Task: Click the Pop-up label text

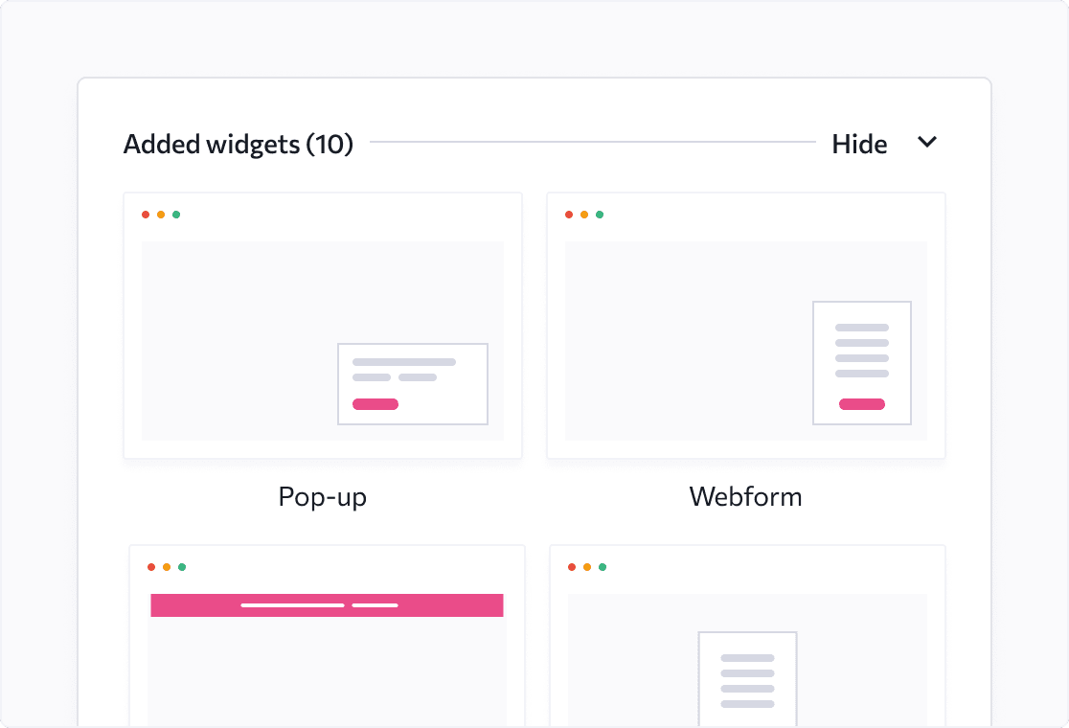Action: click(x=323, y=497)
